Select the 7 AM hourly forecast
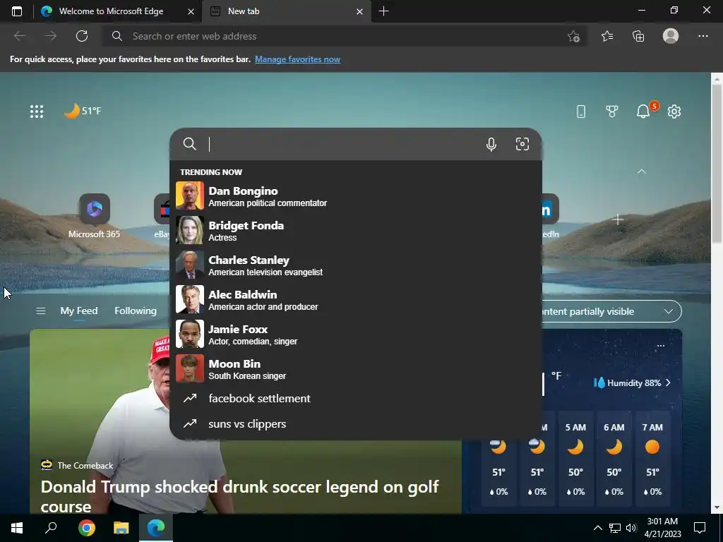This screenshot has height=542, width=723. point(652,459)
